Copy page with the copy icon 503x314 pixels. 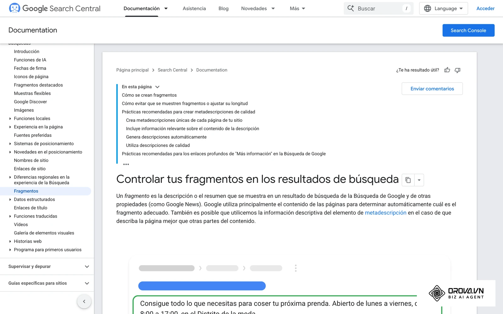pyautogui.click(x=408, y=180)
